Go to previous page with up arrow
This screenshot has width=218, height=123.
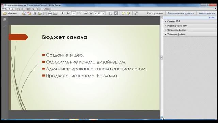[x=63, y=13]
